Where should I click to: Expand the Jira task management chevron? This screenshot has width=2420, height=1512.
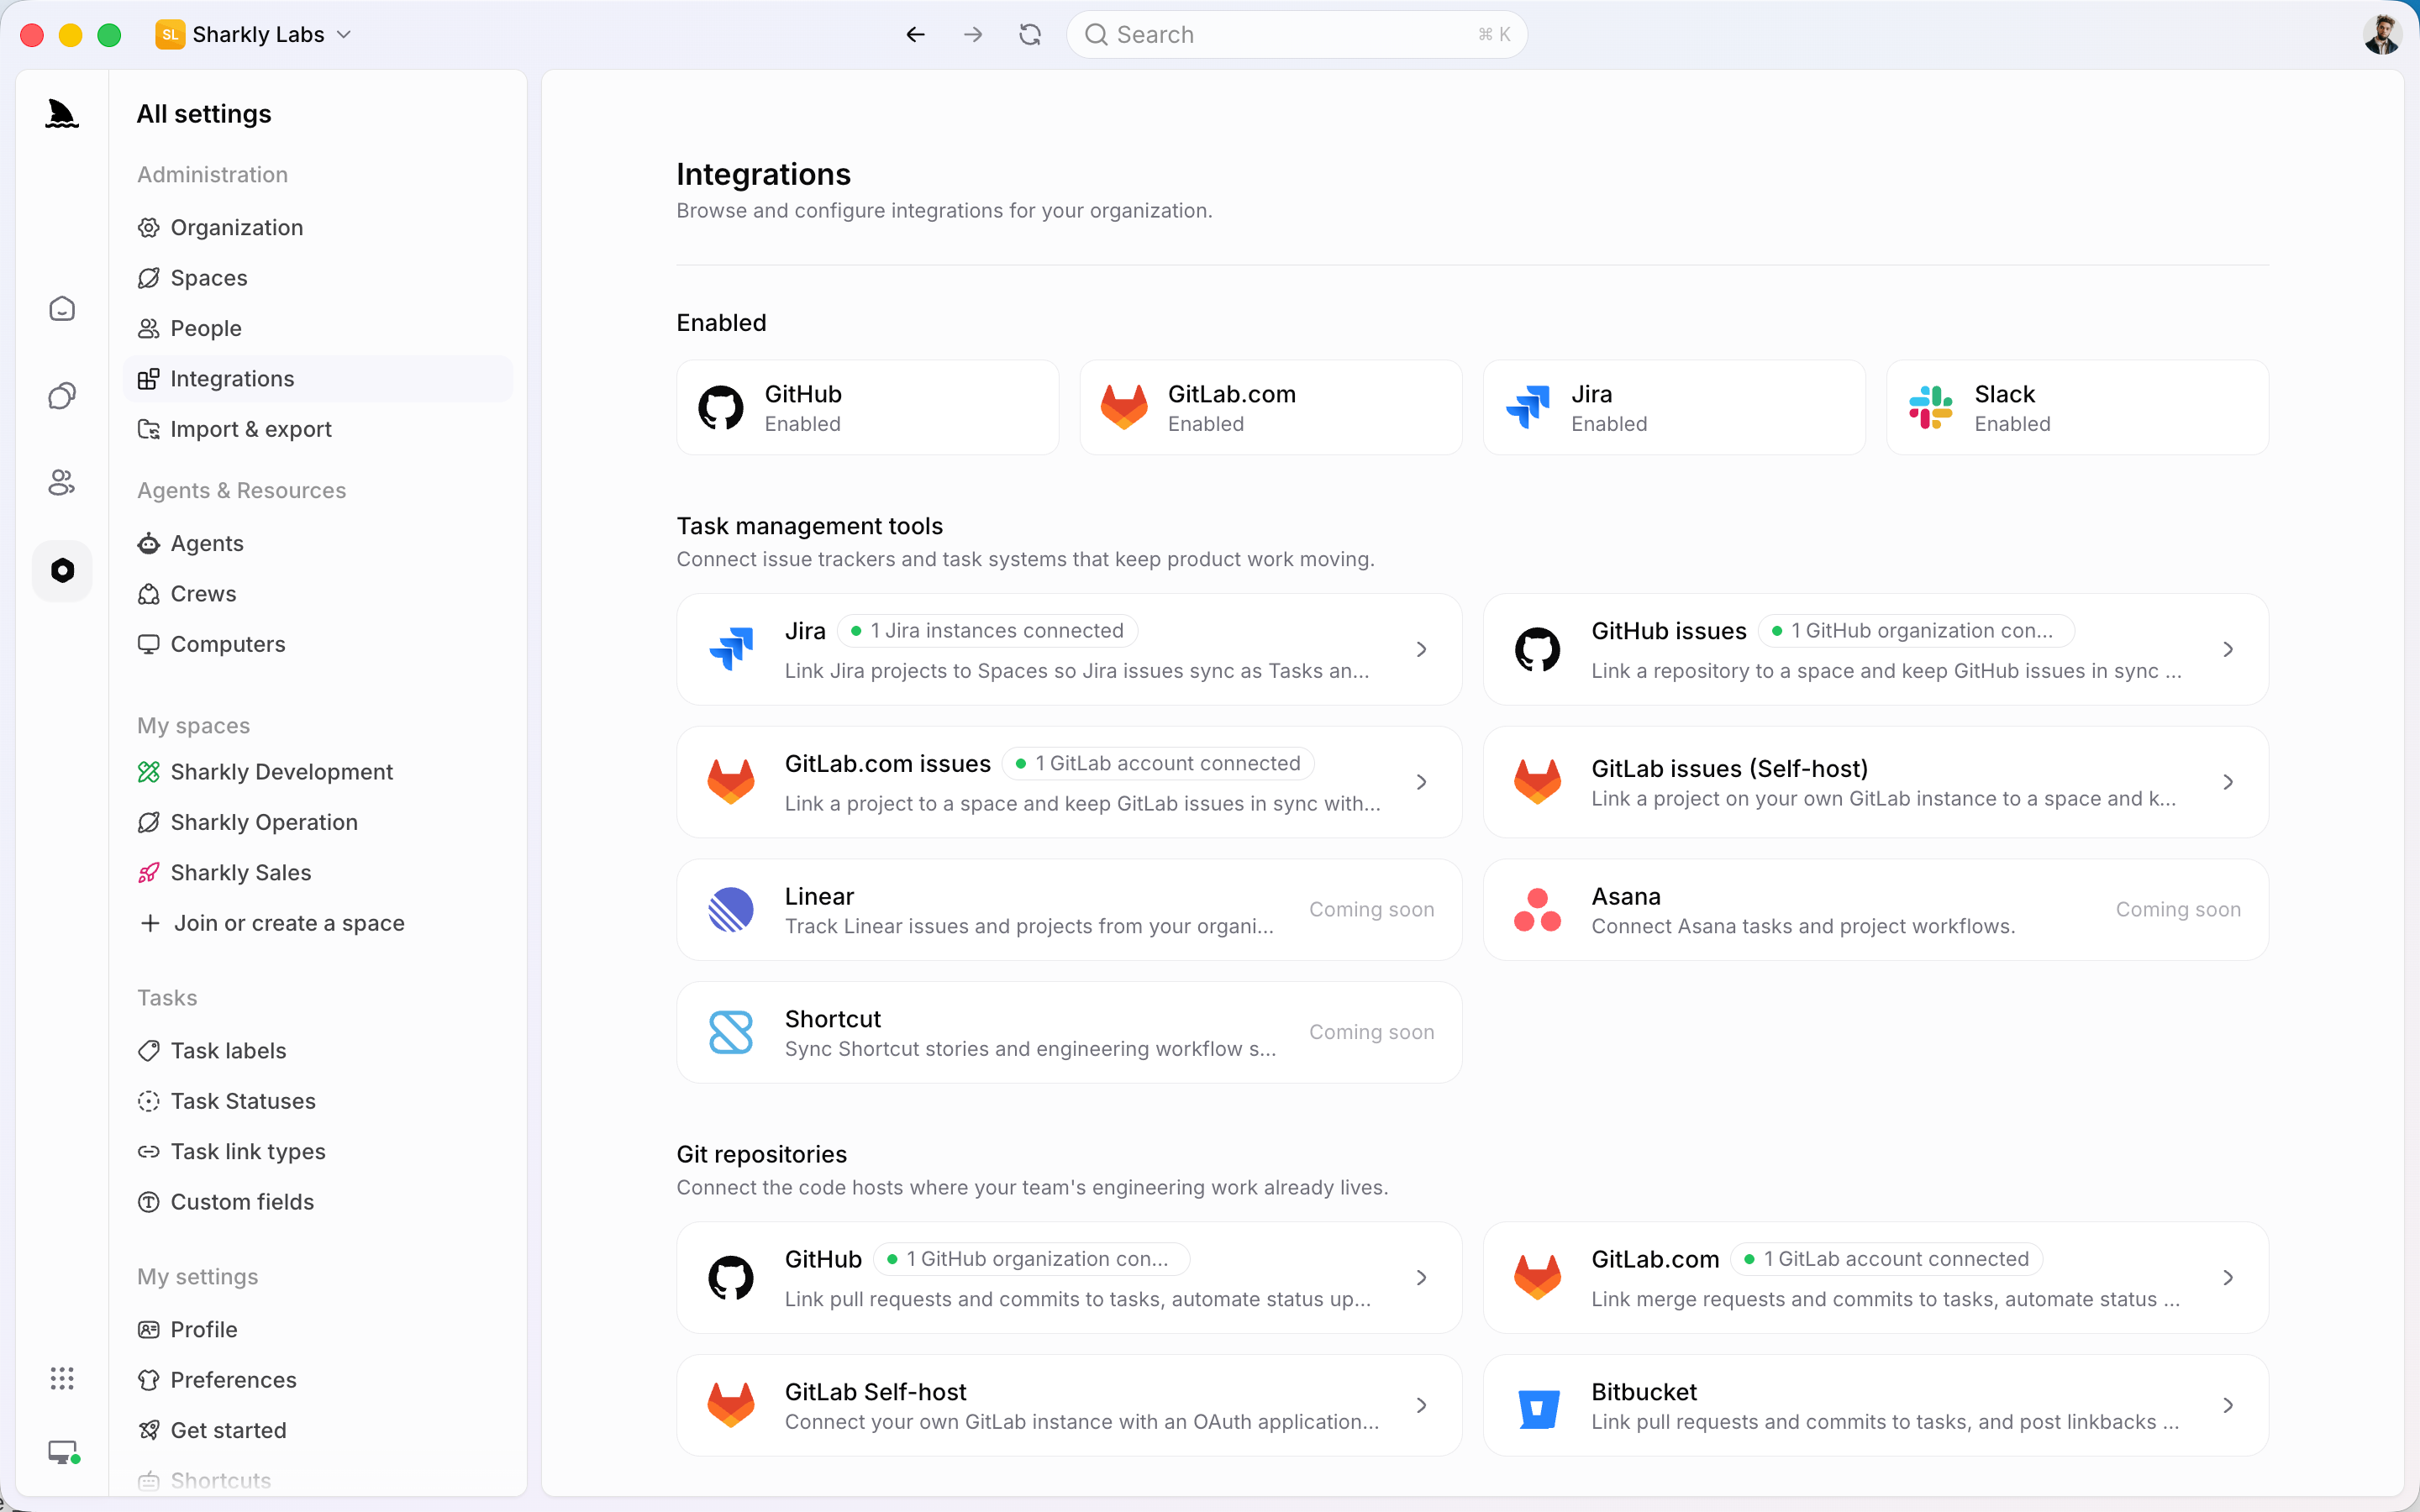click(x=1421, y=650)
